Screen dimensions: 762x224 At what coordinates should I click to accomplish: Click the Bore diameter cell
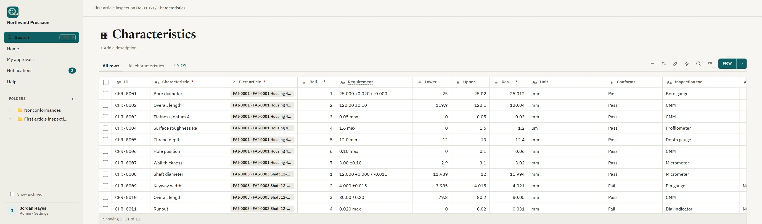189,94
